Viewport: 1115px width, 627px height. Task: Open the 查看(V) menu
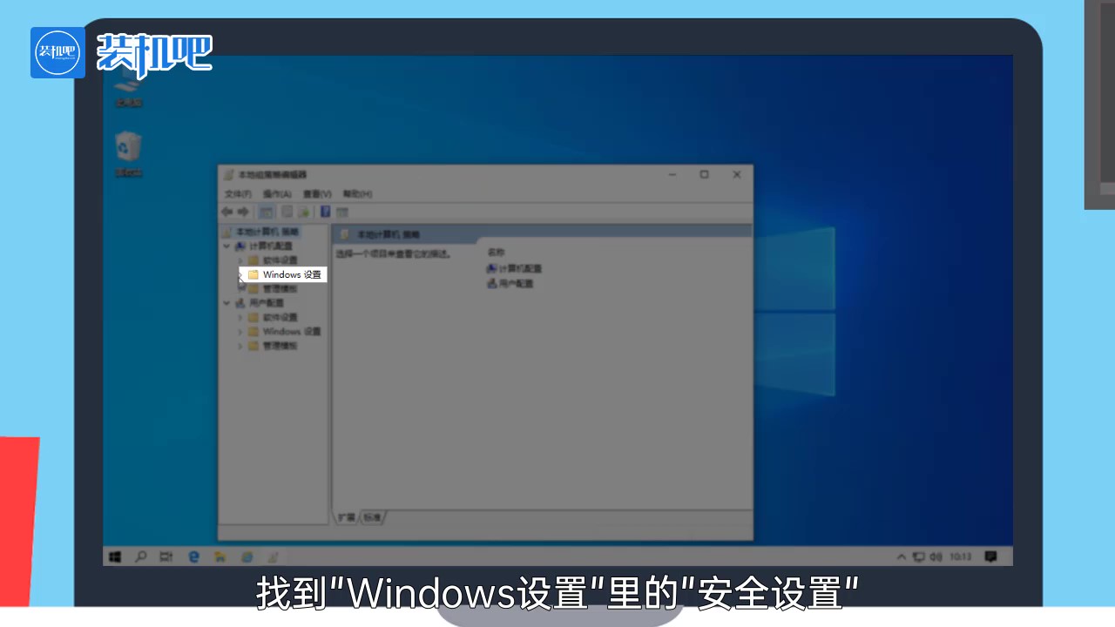click(317, 193)
